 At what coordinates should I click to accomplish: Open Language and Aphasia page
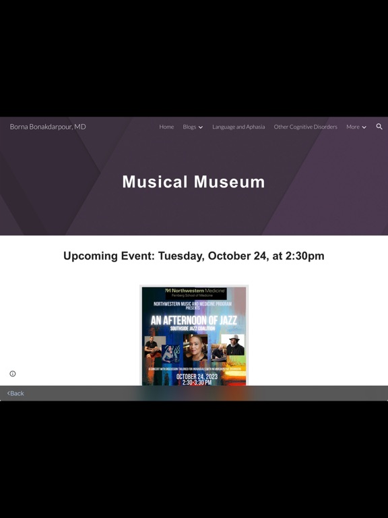click(238, 127)
